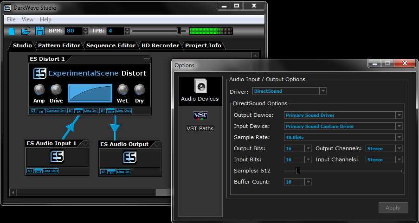This screenshot has width=419, height=223.
Task: Click the Open Project folder icon
Action: [26, 31]
